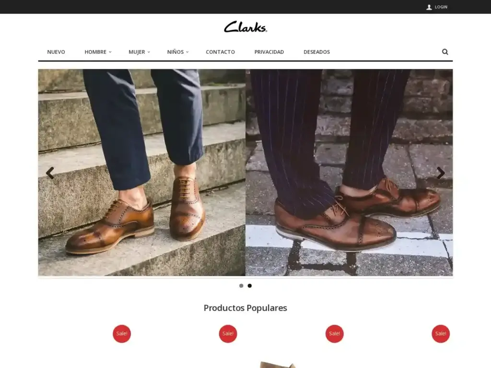Click the third red Sale! badge

pos(334,333)
